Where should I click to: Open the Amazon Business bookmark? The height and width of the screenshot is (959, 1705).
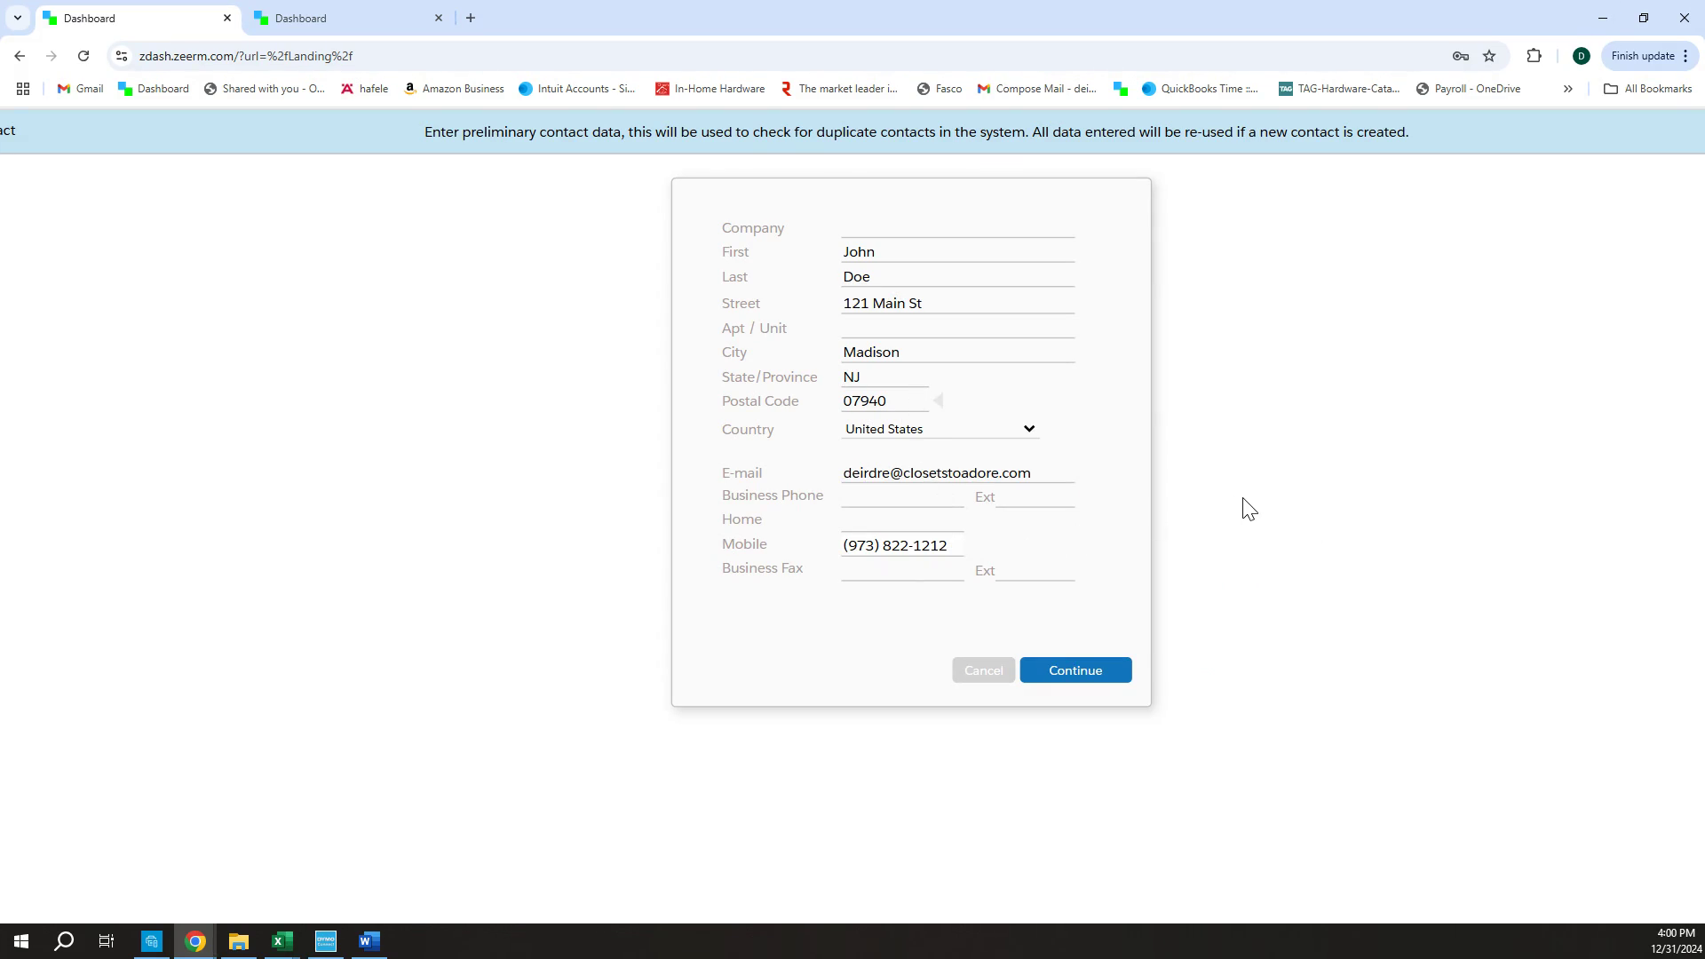(454, 89)
